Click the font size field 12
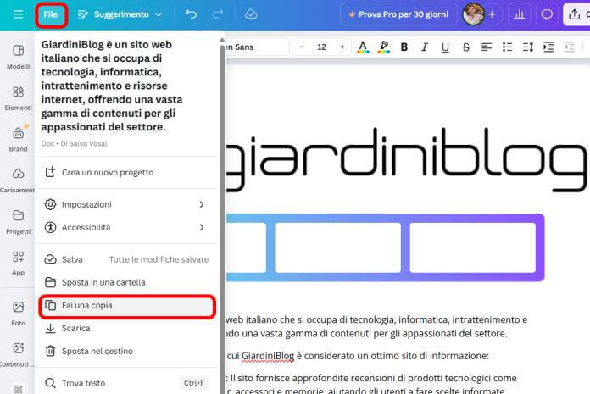The width and height of the screenshot is (590, 394). pos(322,47)
